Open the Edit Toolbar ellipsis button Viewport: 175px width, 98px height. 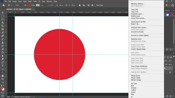(2, 82)
